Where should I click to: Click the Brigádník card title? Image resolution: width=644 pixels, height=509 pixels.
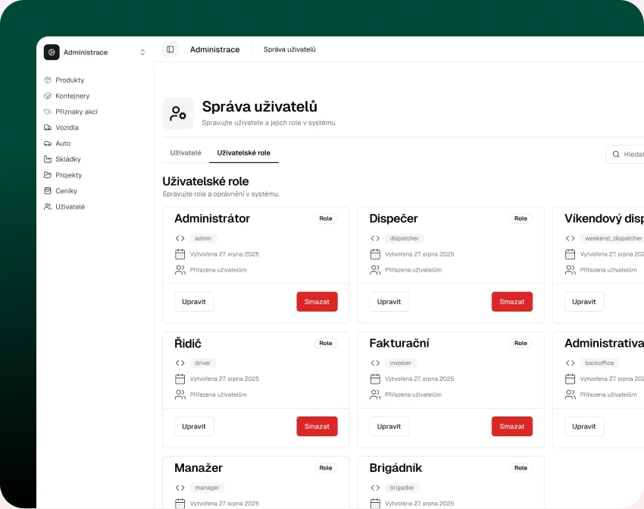click(395, 468)
